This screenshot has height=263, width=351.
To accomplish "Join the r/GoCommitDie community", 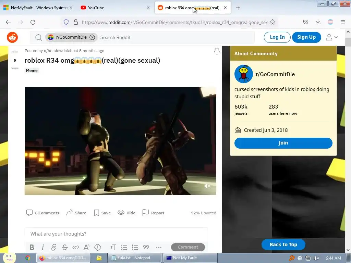I will (x=283, y=143).
